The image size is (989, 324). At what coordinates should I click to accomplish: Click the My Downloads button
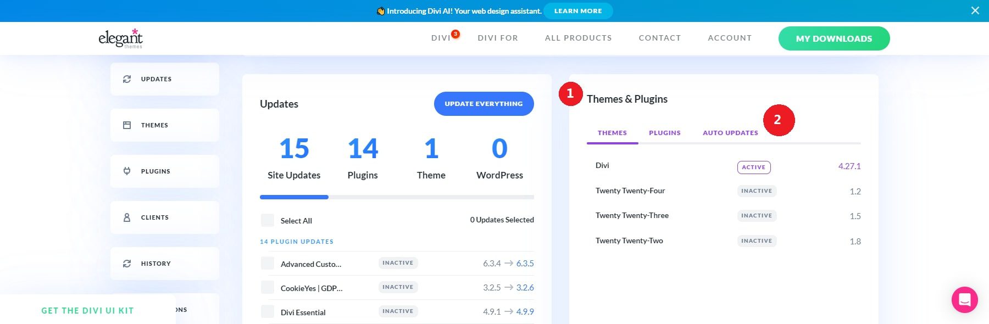click(834, 38)
